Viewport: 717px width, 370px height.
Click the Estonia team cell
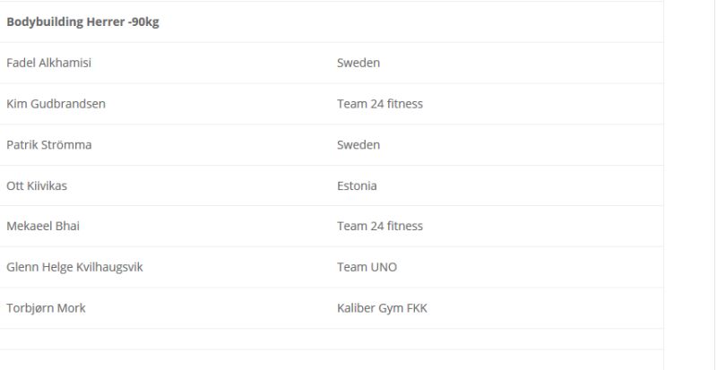[x=357, y=186]
